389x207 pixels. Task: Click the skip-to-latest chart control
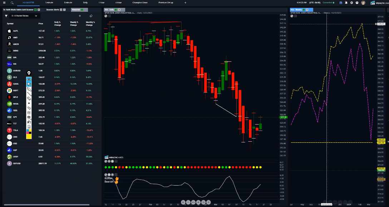(208, 202)
